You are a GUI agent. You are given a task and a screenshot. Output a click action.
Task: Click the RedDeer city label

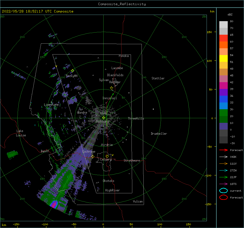pos(115,82)
